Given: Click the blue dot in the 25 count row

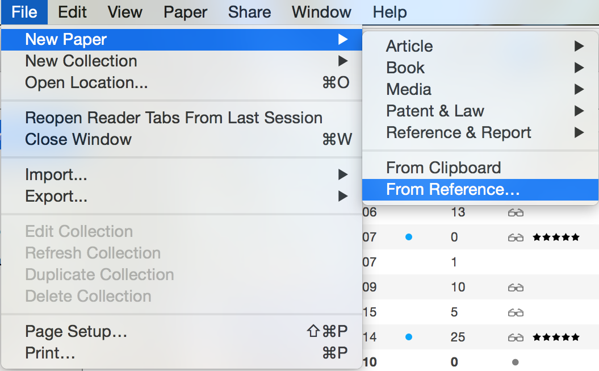Looking at the screenshot, I should tap(408, 337).
